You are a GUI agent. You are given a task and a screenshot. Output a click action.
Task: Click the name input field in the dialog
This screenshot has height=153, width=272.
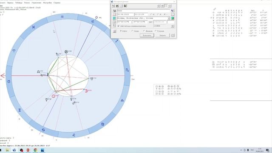144,11
